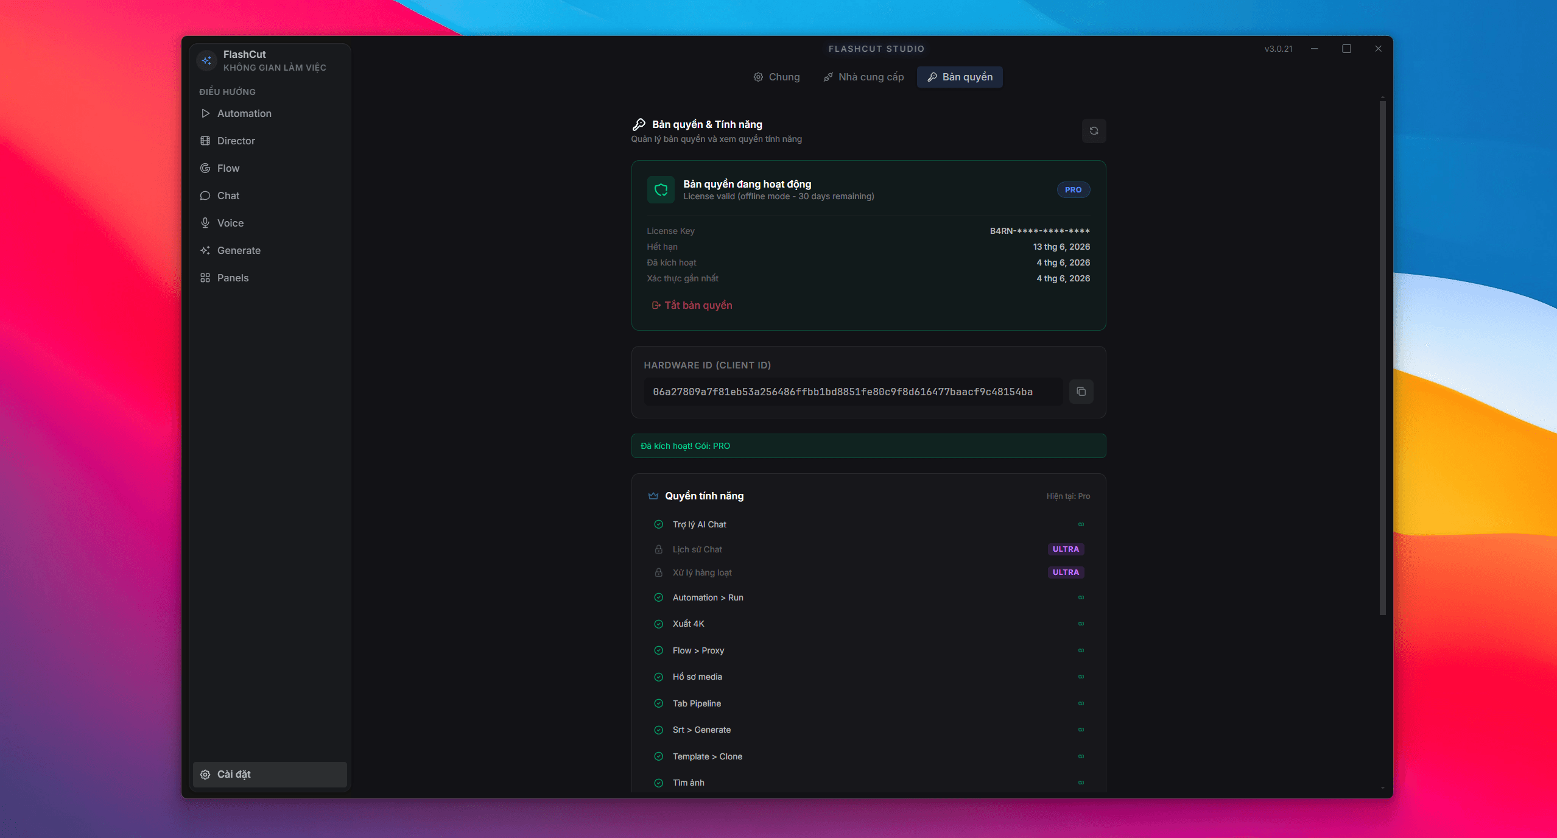Screen dimensions: 1557x838
Task: Click the 'Hiện tại: Pro' label
Action: (x=1068, y=496)
